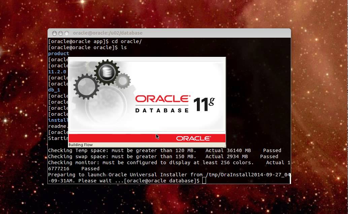Click the 'cd oracle/' command line
Viewport: 348px width, 214px height.
[x=95, y=41]
